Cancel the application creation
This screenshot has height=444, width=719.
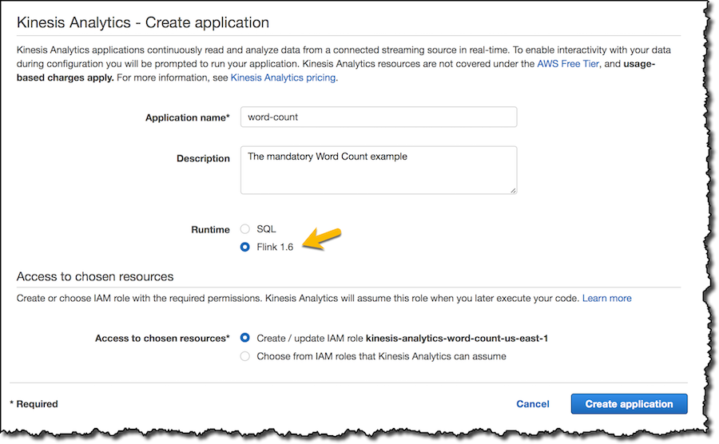click(532, 404)
